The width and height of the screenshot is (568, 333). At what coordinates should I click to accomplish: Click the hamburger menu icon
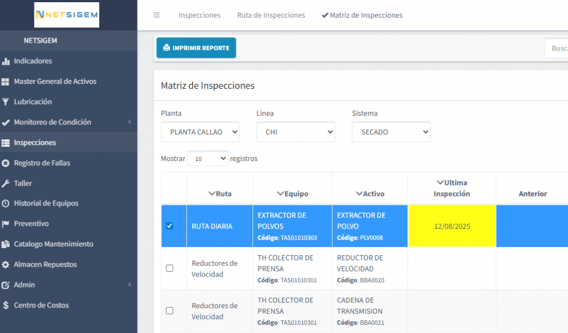tap(156, 15)
